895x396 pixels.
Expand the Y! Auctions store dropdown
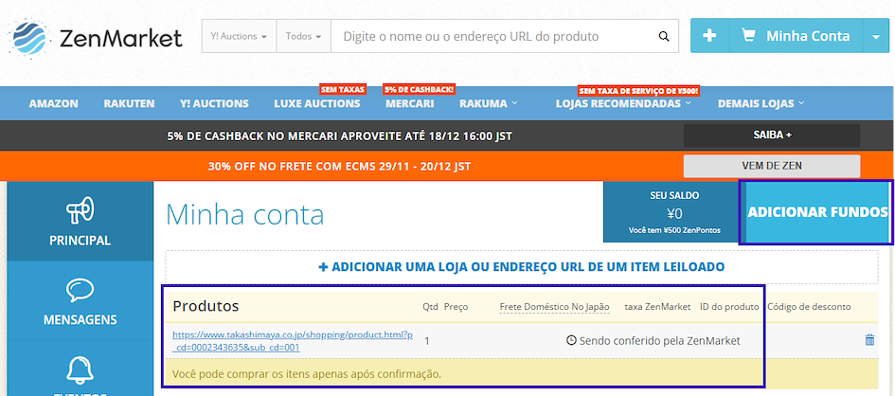240,36
